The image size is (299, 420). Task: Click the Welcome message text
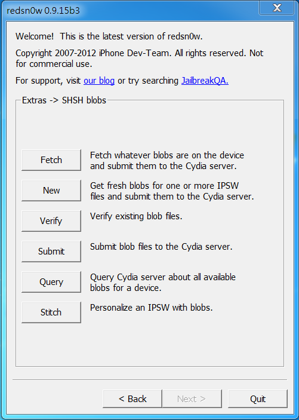point(109,36)
